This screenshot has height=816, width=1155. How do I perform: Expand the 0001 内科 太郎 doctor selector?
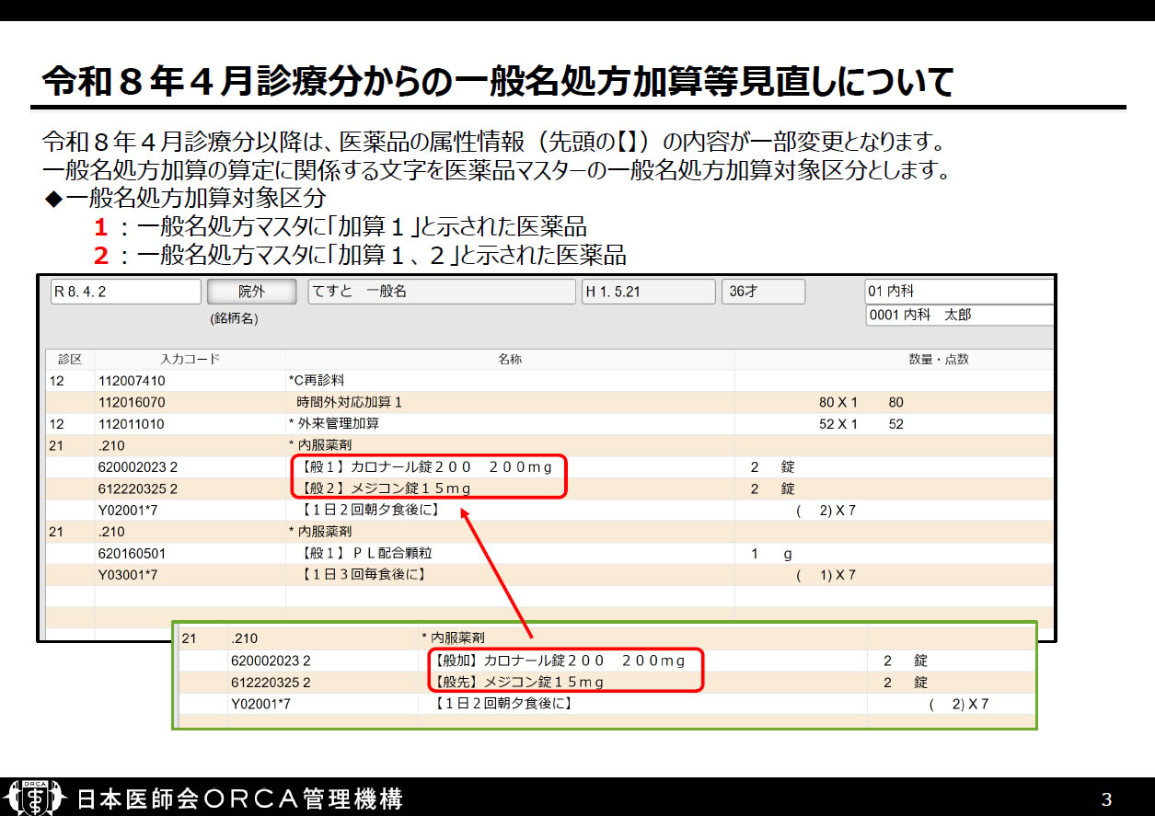click(957, 315)
